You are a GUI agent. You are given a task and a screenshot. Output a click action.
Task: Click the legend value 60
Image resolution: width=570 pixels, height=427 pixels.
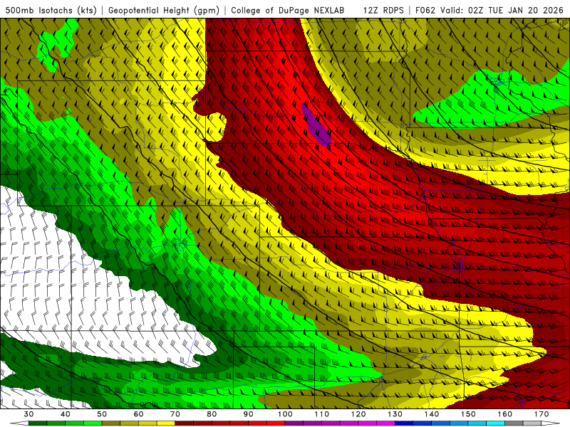(138, 414)
